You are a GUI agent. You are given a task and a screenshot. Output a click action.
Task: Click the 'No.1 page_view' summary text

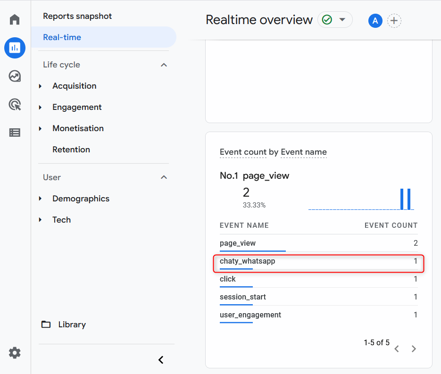pos(254,176)
